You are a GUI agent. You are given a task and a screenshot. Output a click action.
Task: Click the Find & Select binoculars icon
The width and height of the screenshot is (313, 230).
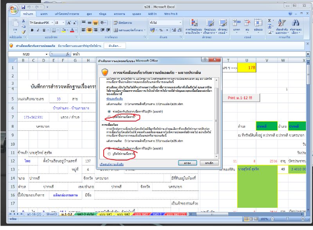tap(296, 23)
